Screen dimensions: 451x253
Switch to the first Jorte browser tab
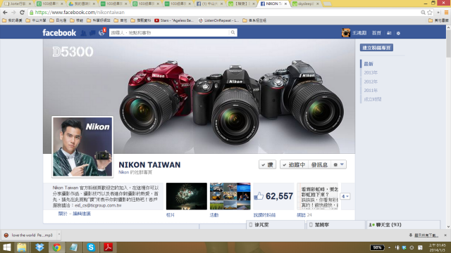[17, 4]
